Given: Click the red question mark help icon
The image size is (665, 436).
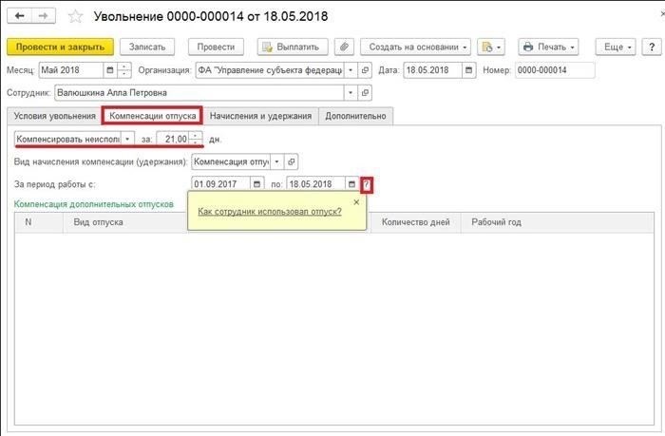Looking at the screenshot, I should 369,183.
